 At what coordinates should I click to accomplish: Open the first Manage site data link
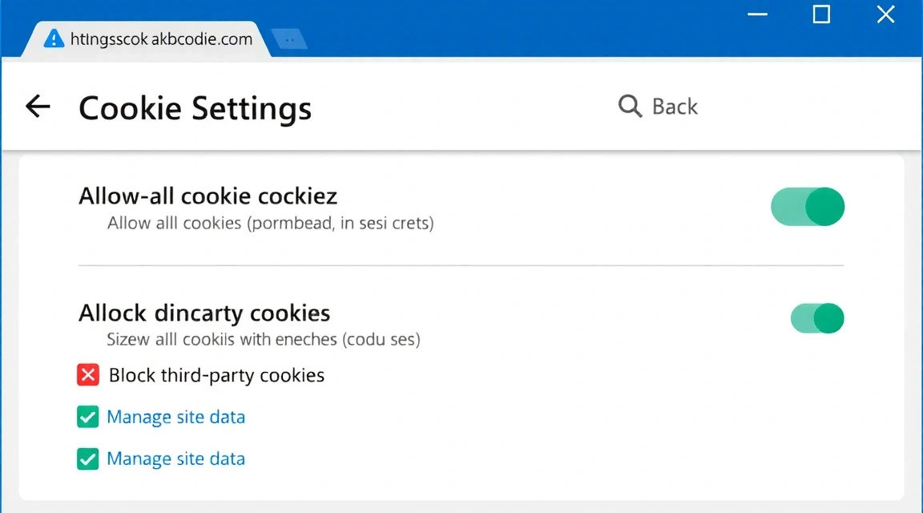tap(175, 417)
